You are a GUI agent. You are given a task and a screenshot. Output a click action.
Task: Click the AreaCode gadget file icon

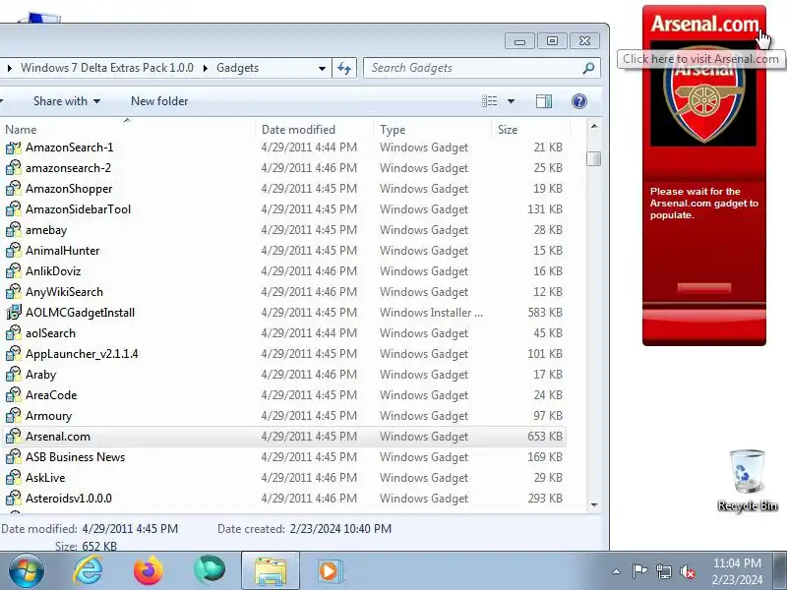tap(14, 395)
